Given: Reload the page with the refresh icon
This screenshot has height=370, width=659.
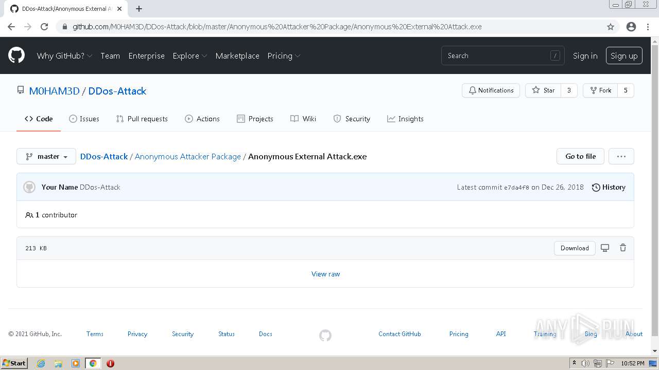Looking at the screenshot, I should 44,27.
